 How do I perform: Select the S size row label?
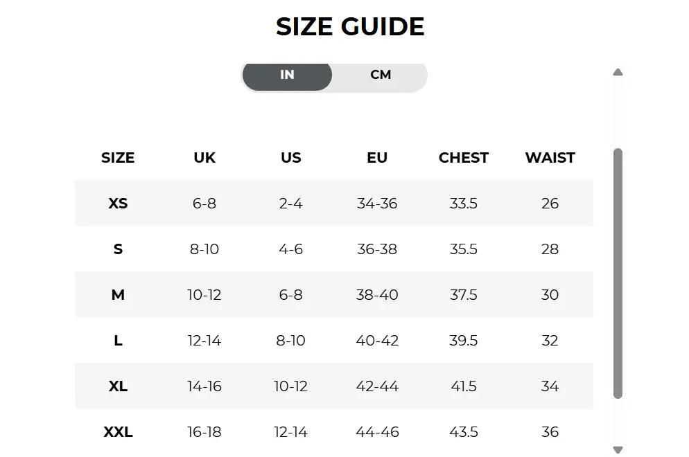(118, 249)
